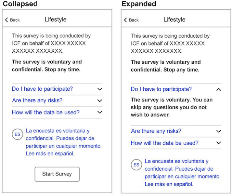Open "Do I have to participate?" link in Collapsed
Screen dimensions: 233x195
(x=42, y=89)
